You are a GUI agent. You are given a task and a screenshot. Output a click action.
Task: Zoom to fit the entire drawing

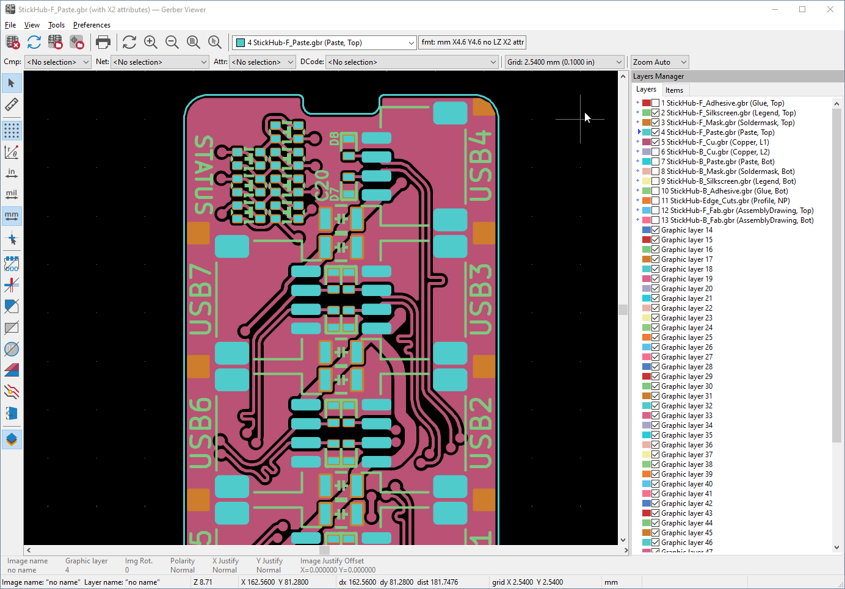[193, 42]
